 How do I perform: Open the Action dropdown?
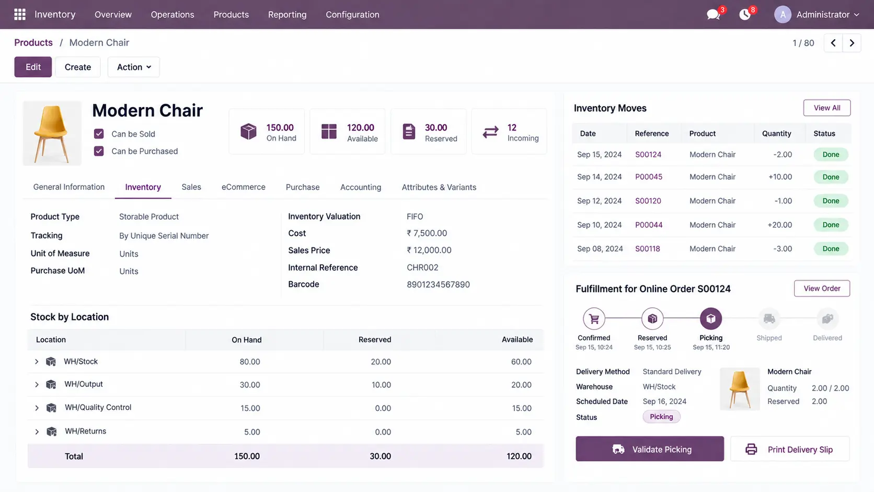pyautogui.click(x=134, y=67)
